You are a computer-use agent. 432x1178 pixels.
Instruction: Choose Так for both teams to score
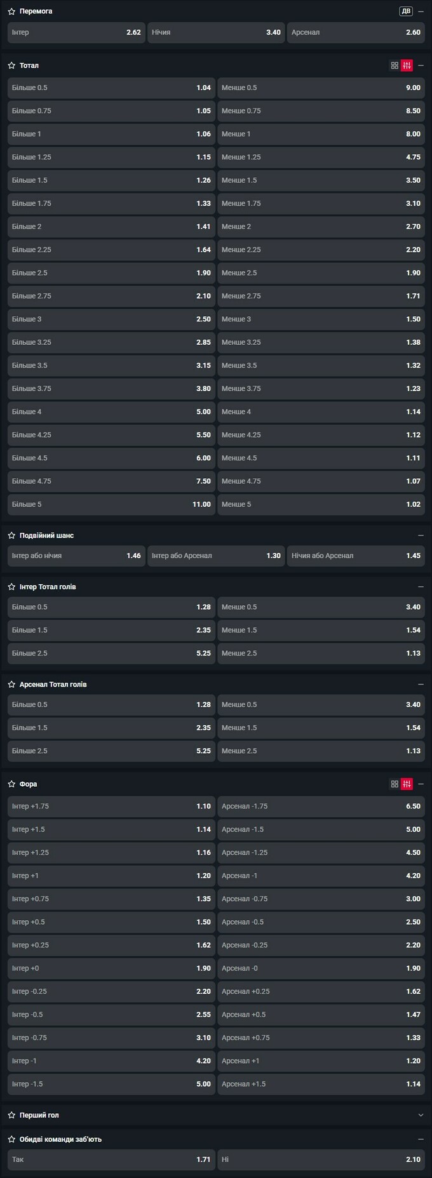point(111,1160)
